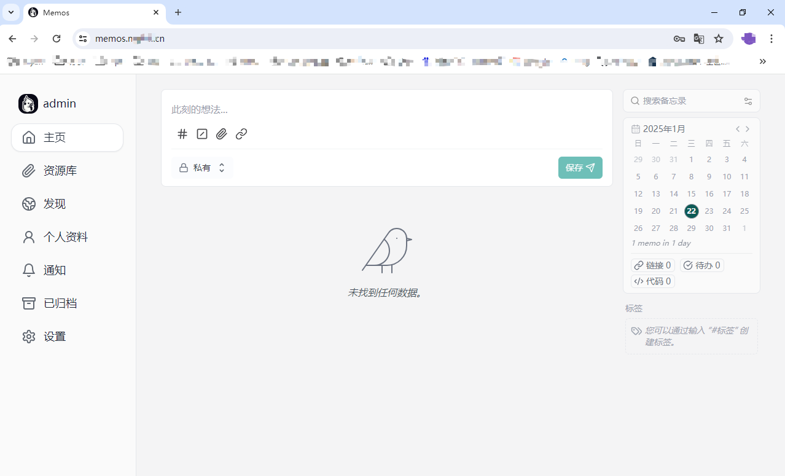
Task: Go to next month in calendar
Action: point(748,129)
